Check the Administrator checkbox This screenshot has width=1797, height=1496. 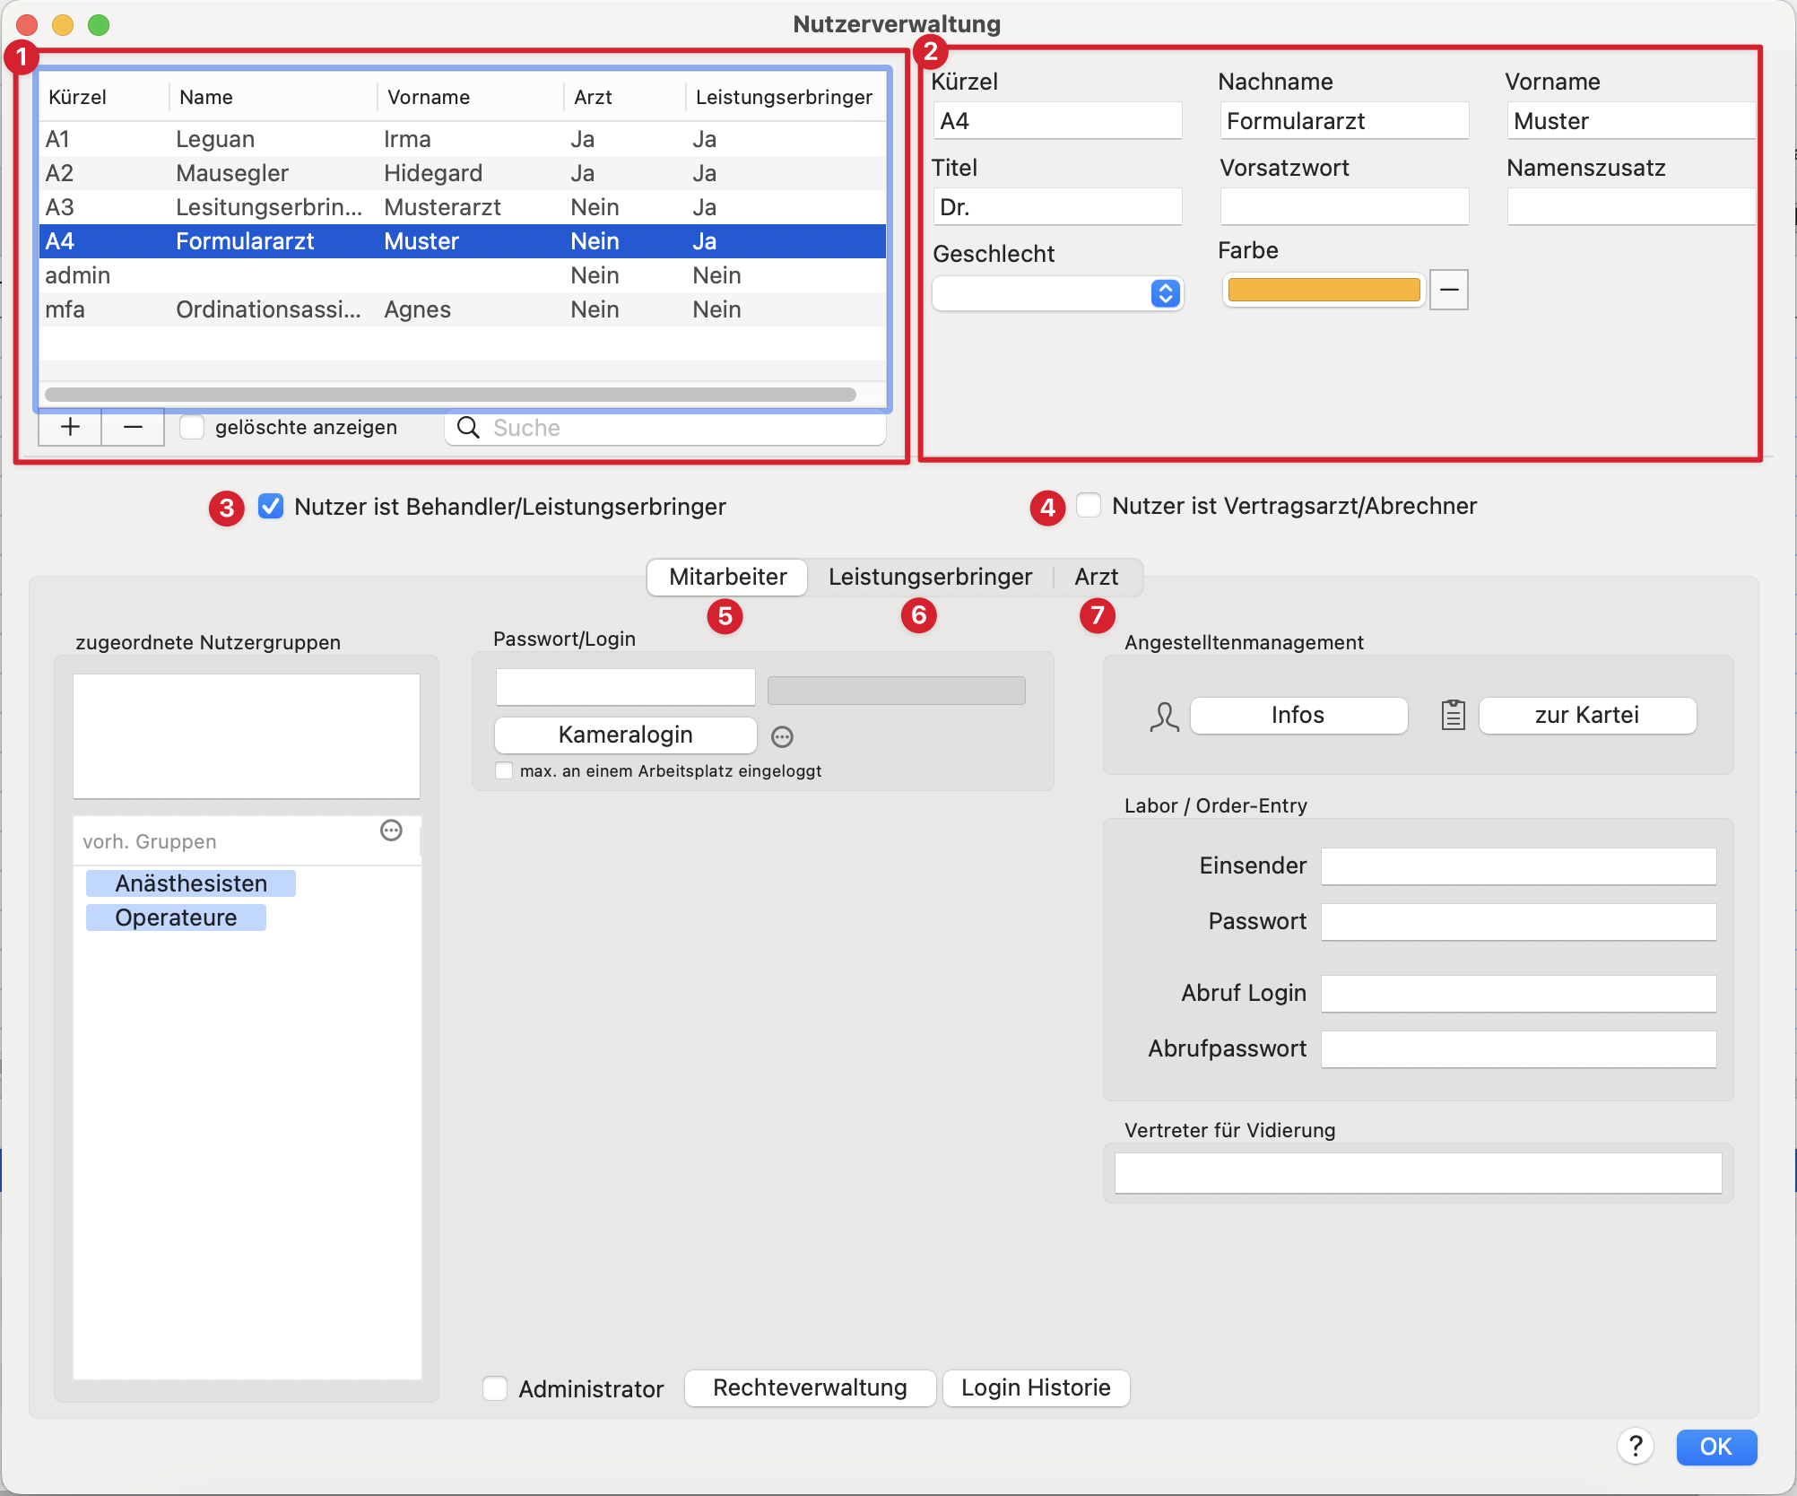[x=495, y=1388]
